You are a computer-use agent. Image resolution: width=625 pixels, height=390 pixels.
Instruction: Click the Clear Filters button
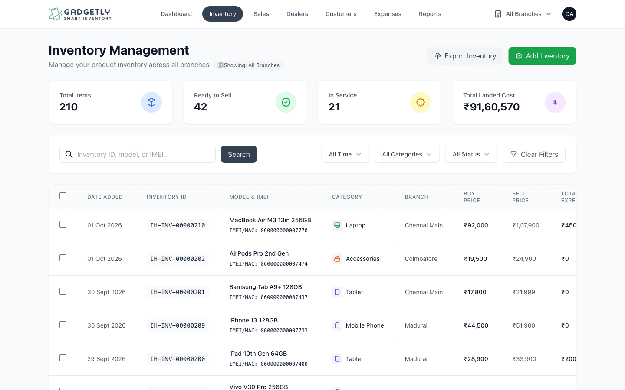pos(534,154)
